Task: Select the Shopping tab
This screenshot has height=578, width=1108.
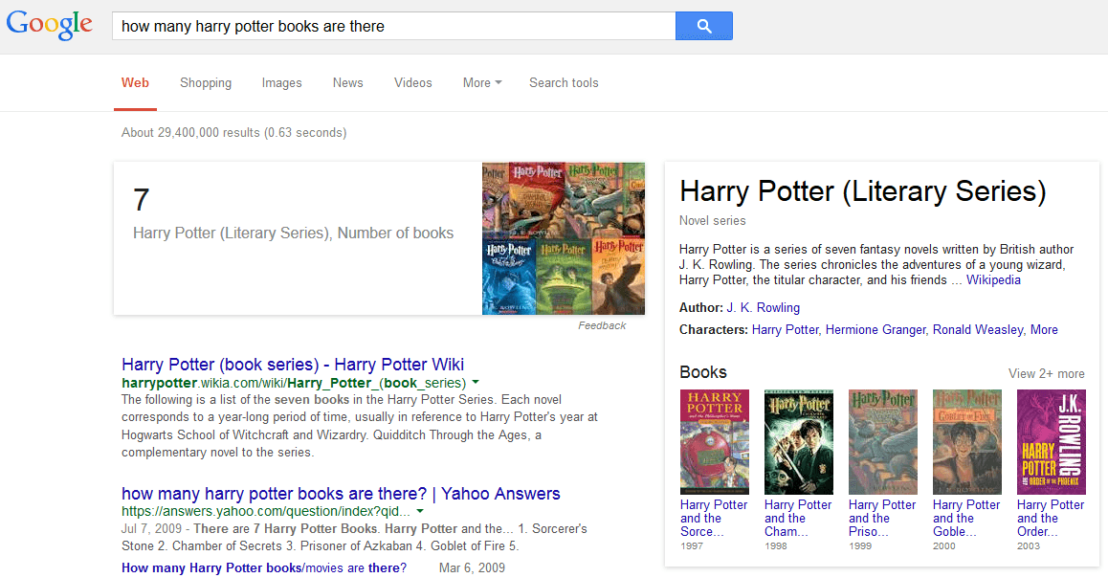Action: click(206, 83)
